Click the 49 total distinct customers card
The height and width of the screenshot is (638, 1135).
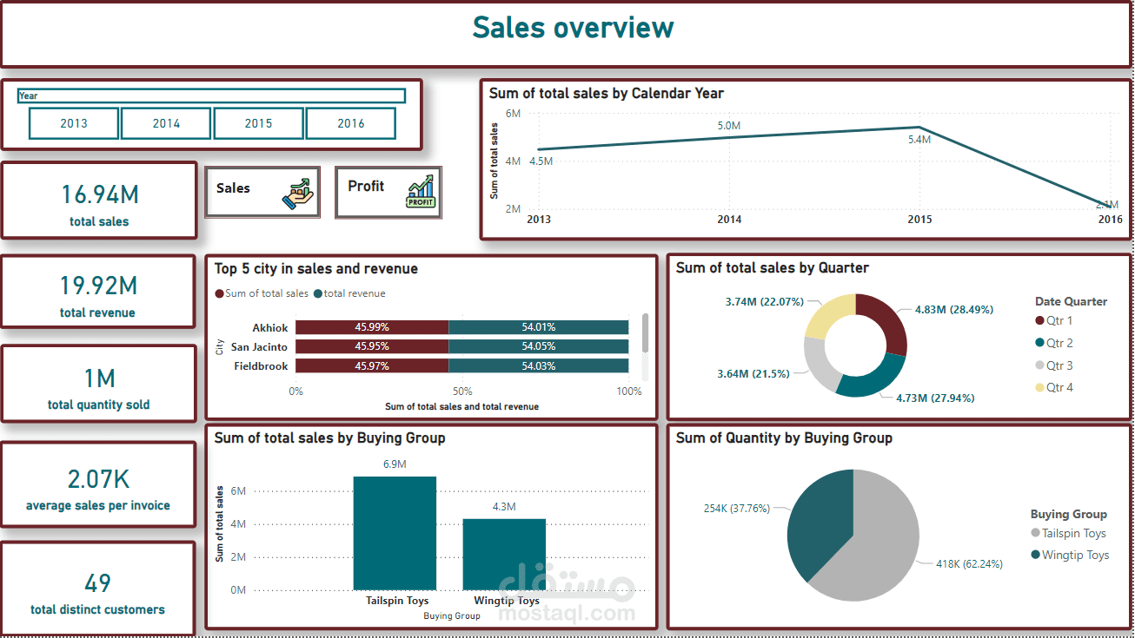pos(98,589)
